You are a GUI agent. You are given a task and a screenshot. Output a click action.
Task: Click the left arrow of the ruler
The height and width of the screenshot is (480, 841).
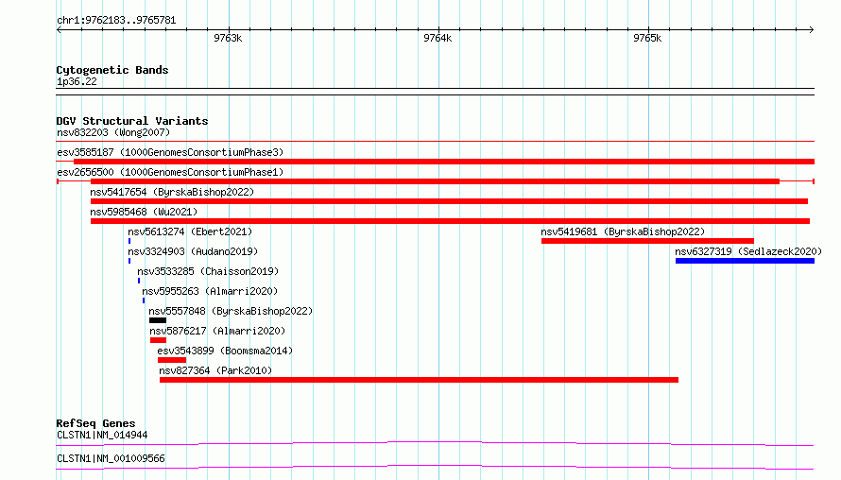(59, 29)
